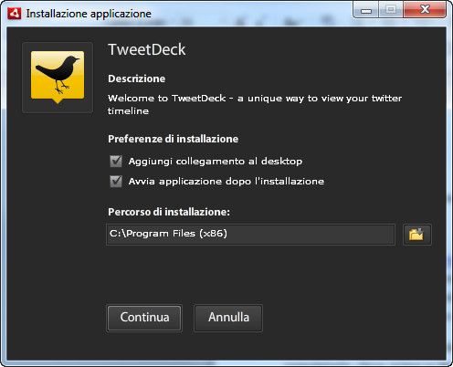Toggle the Avvia applicazione dopo l'installazione checkbox
The image size is (453, 367).
point(116,182)
